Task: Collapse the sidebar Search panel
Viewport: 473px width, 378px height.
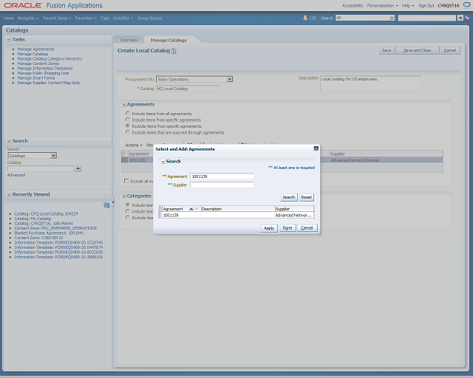Action: coord(9,141)
